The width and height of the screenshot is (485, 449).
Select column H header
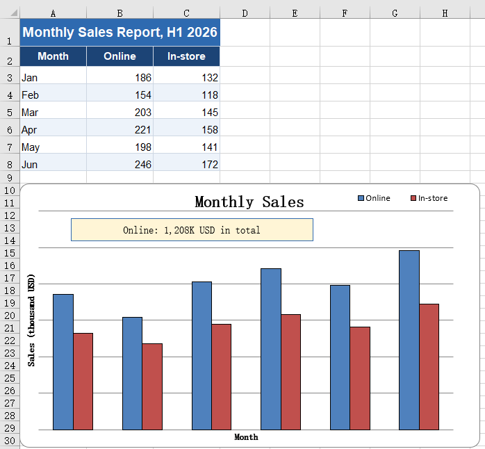[x=445, y=13]
